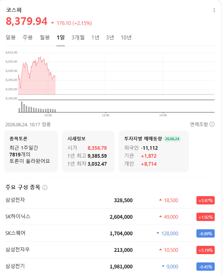Click the +5.97% badge for 삼성전자
The width and height of the screenshot is (223, 275).
[205, 200]
